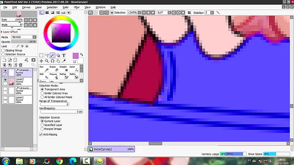Open the Stabilizer value dropdown
294x165 pixels.
click(212, 12)
